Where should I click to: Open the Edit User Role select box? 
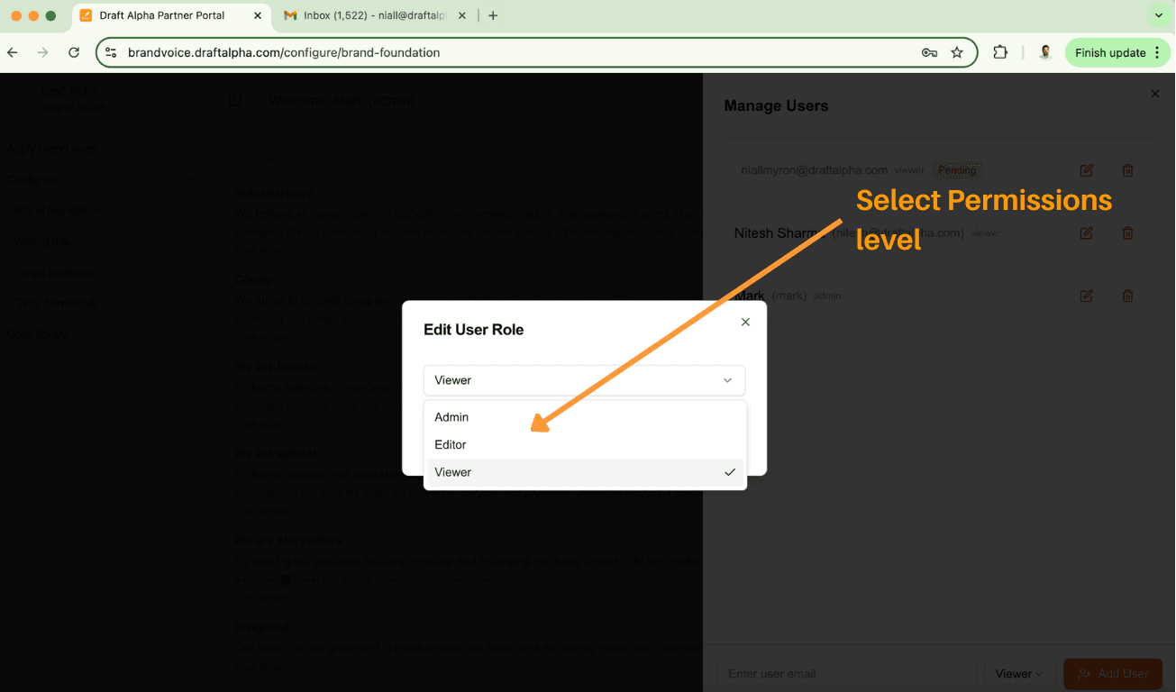(584, 380)
